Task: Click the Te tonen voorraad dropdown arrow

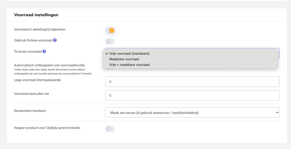Action: (x=278, y=53)
